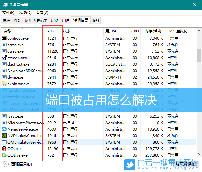Screen dimensions: 202x172
Task: Click the QQLive.exe icon
Action: (x=4, y=155)
